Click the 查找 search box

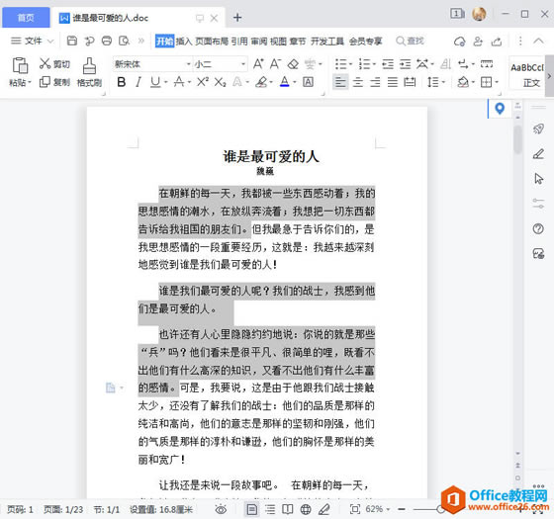(x=411, y=41)
